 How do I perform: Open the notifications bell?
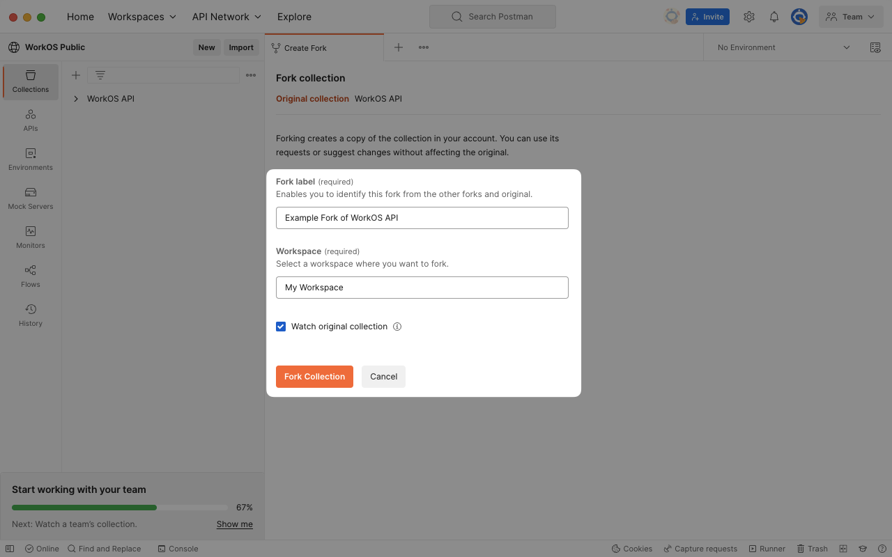click(774, 17)
